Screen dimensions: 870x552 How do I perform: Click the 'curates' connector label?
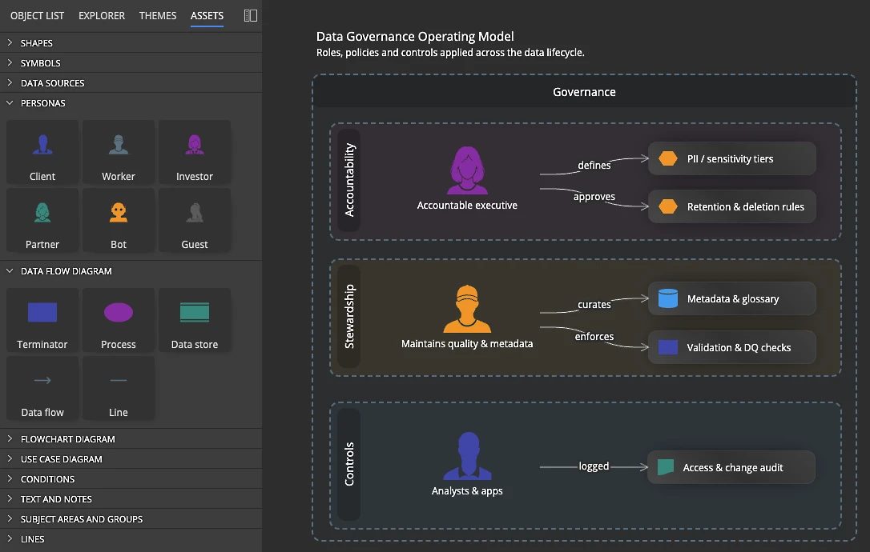pos(594,304)
